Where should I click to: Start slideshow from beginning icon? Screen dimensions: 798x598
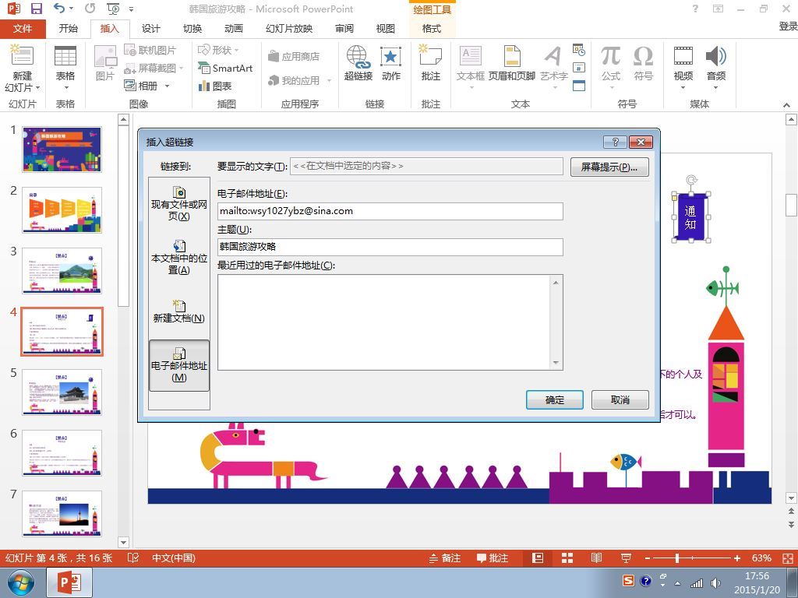tap(113, 9)
